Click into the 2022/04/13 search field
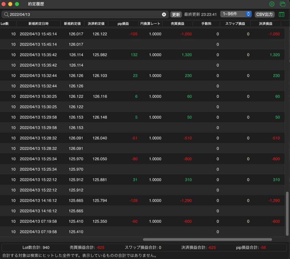The height and width of the screenshot is (259, 290). tap(85, 14)
